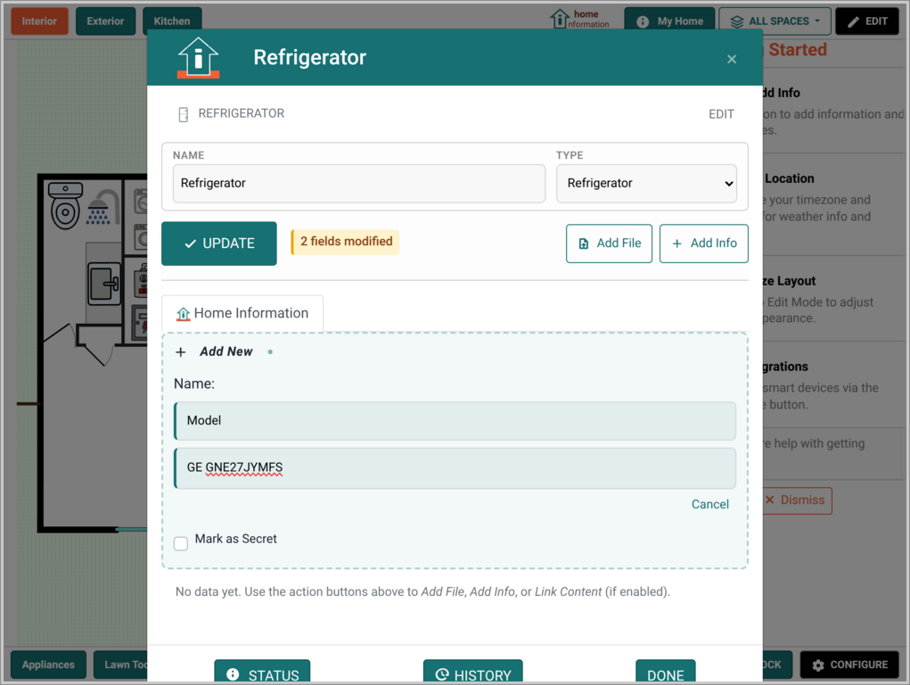Click the Name input field containing Refrigerator
The height and width of the screenshot is (685, 910).
coord(358,183)
